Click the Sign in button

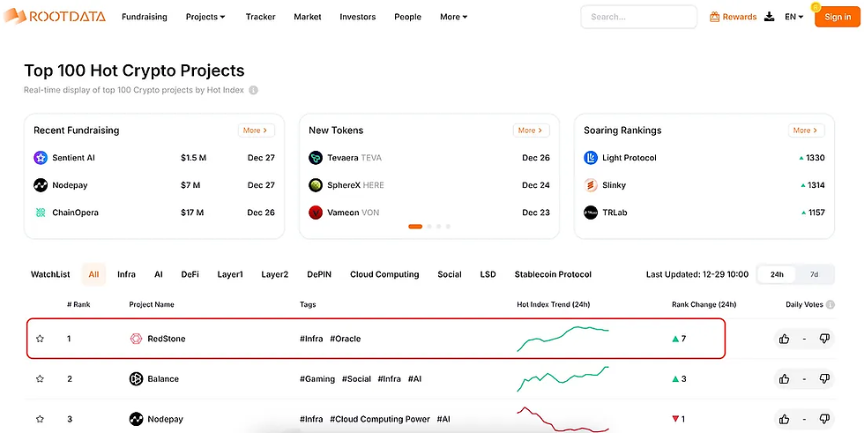(x=838, y=17)
